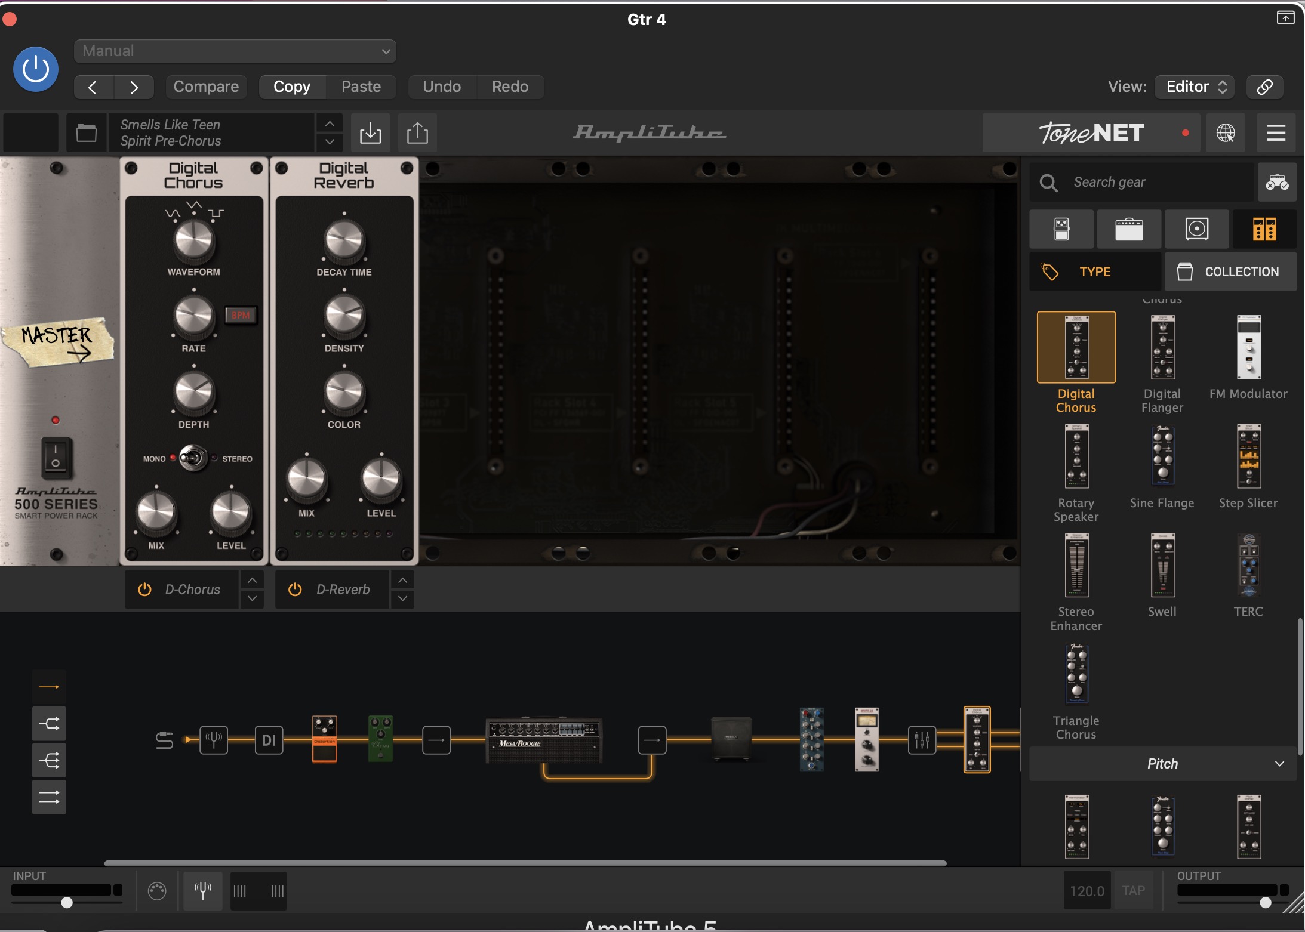Viewport: 1305px width, 932px height.
Task: Click the Redo button
Action: pos(510,87)
